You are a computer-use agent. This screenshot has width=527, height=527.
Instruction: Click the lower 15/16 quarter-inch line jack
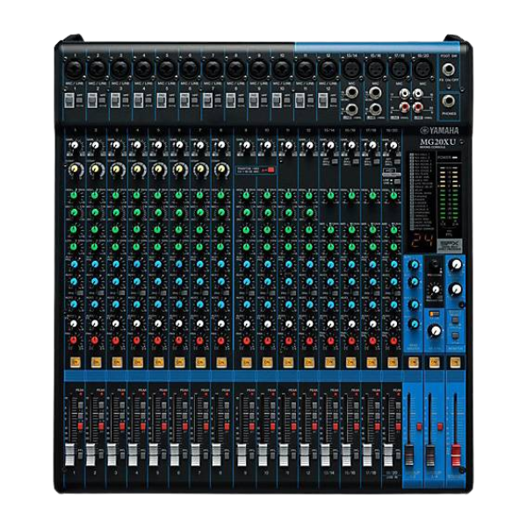point(375,109)
